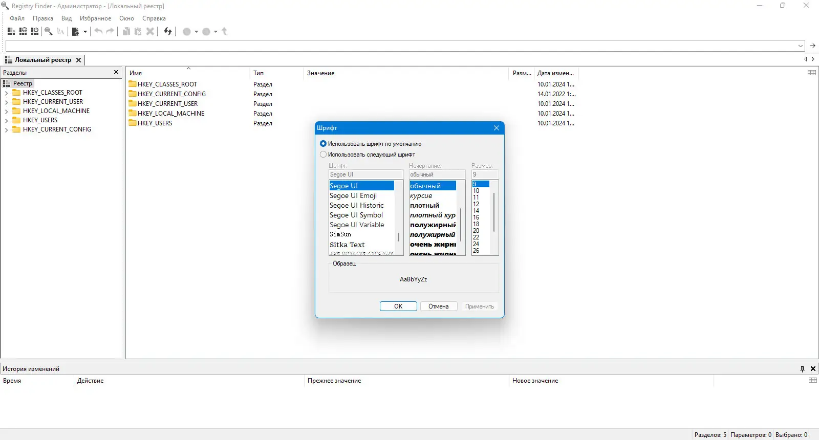Click the Применить button
The height and width of the screenshot is (440, 819).
(x=480, y=306)
